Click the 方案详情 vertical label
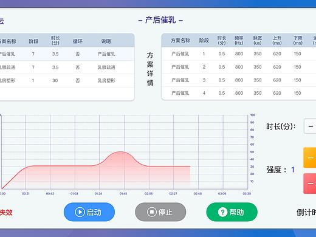Image resolution: width=316 pixels, height=237 pixels. point(150,69)
